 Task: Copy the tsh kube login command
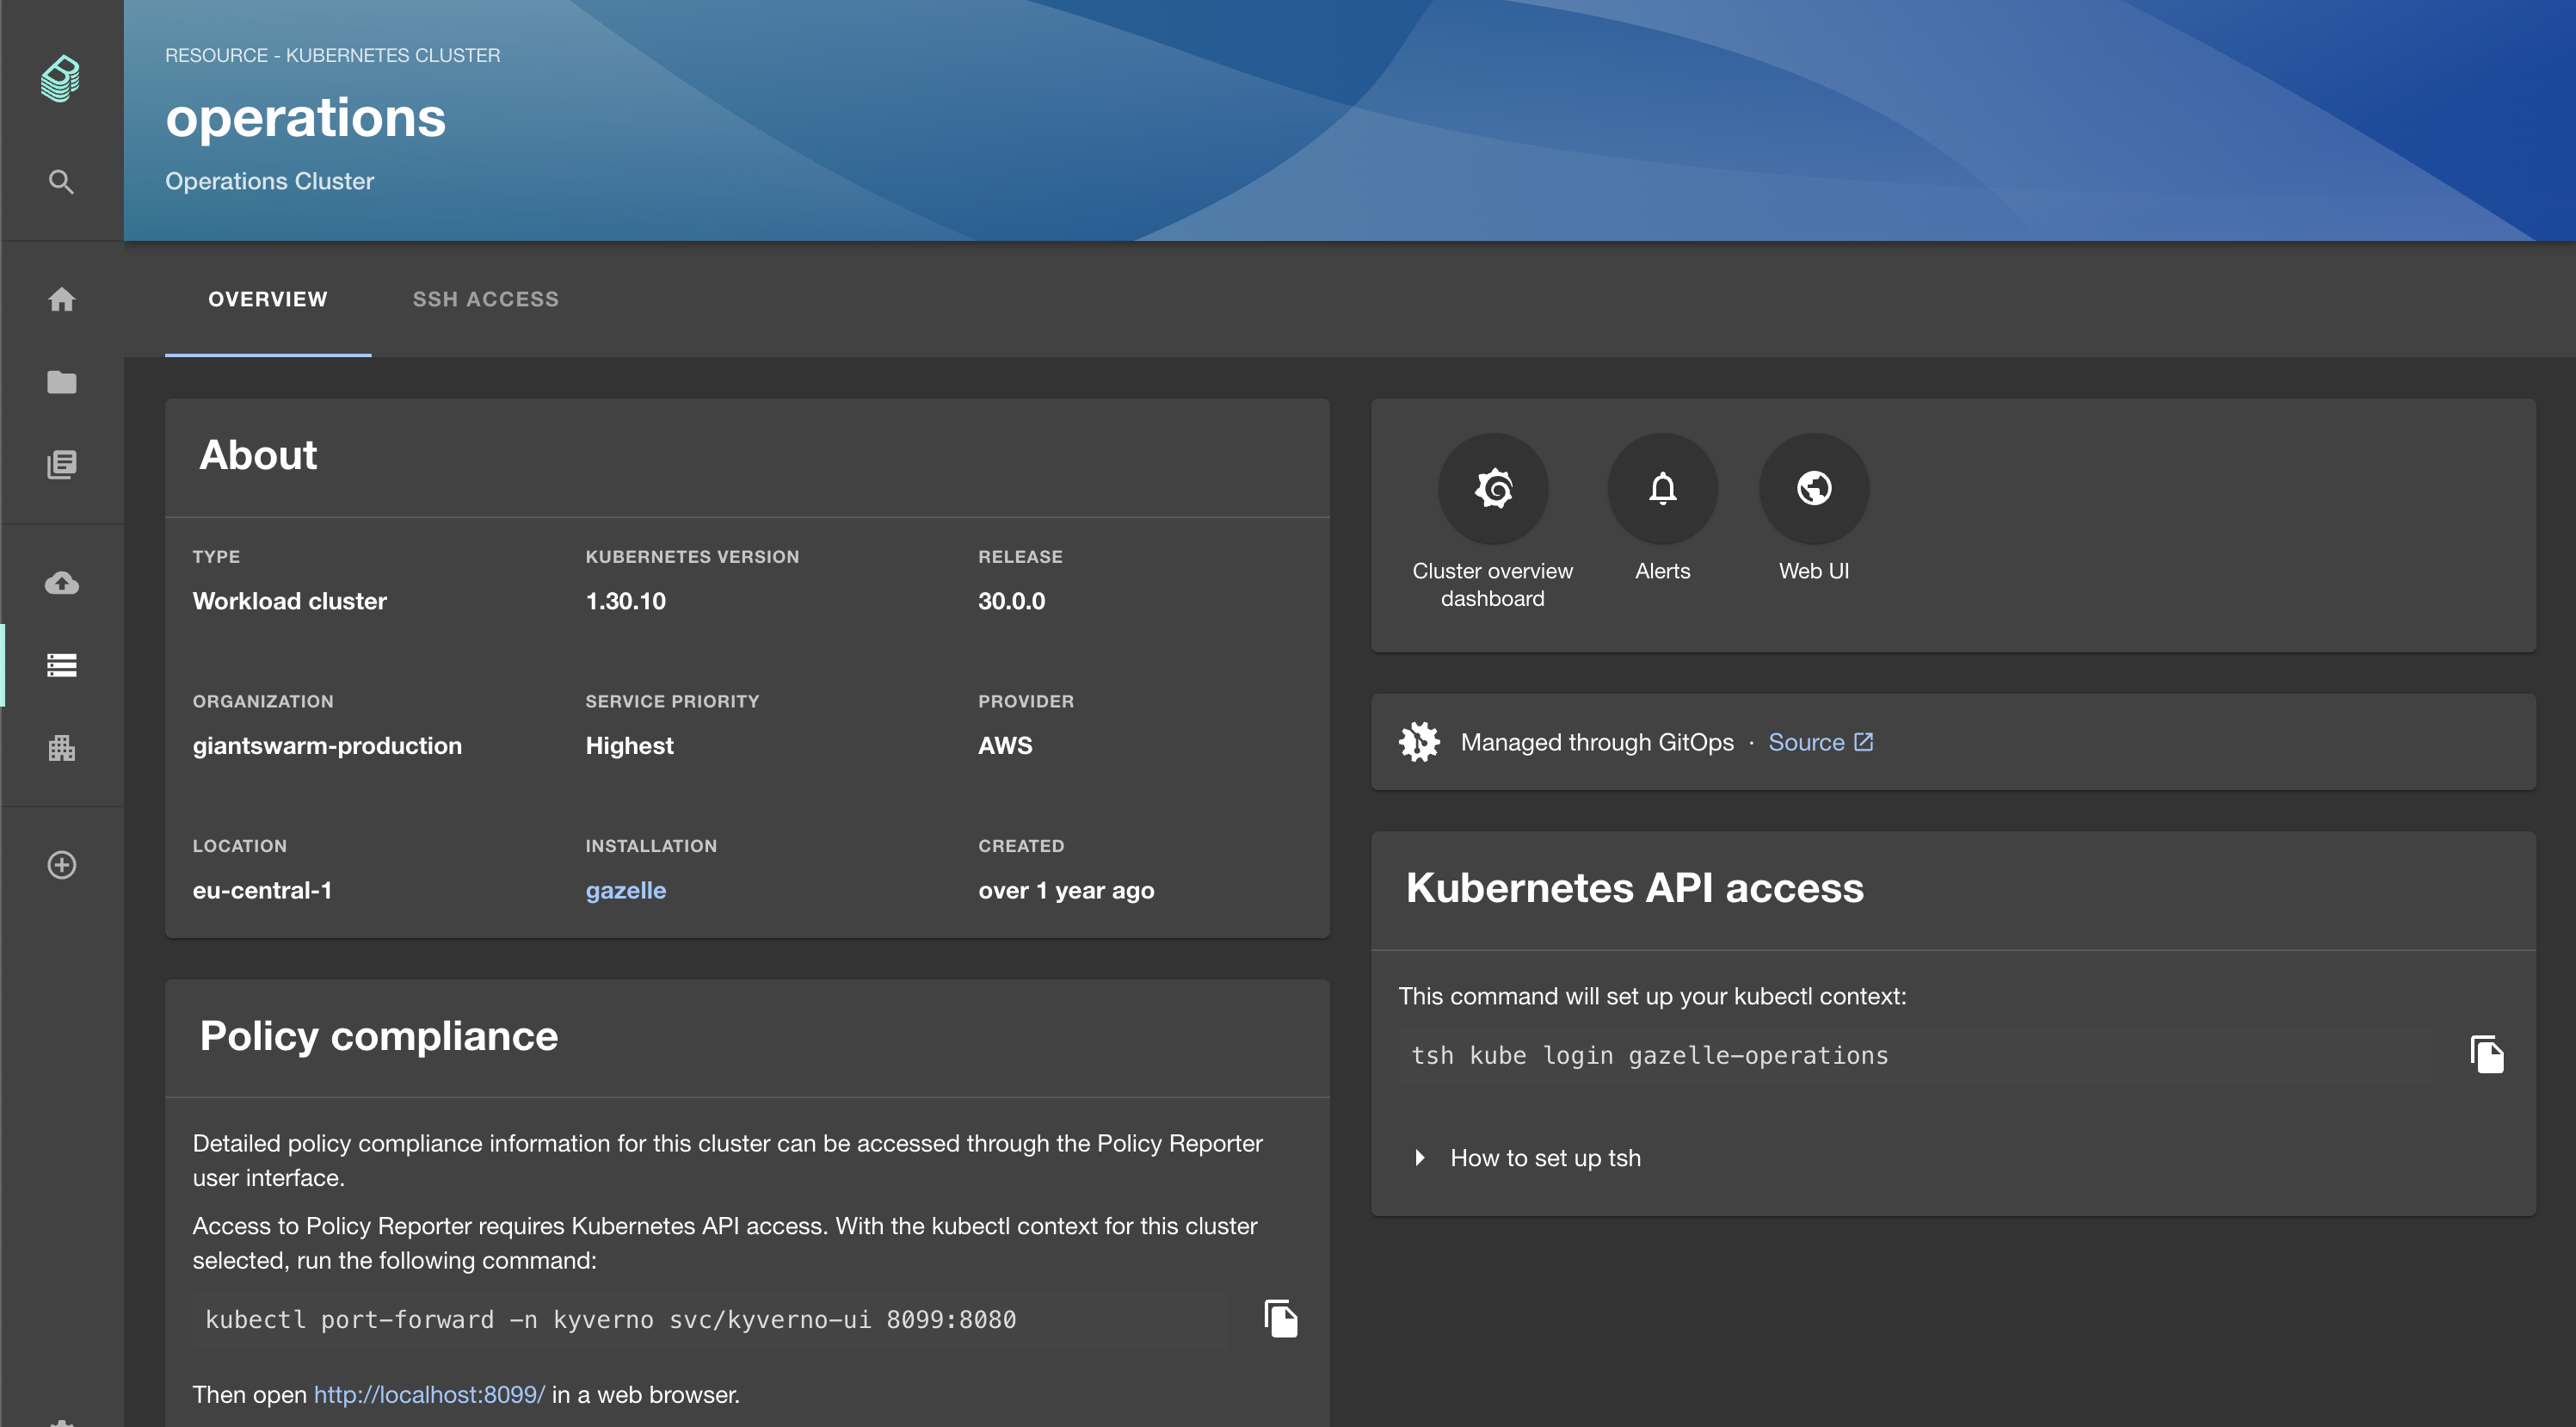(2487, 1055)
